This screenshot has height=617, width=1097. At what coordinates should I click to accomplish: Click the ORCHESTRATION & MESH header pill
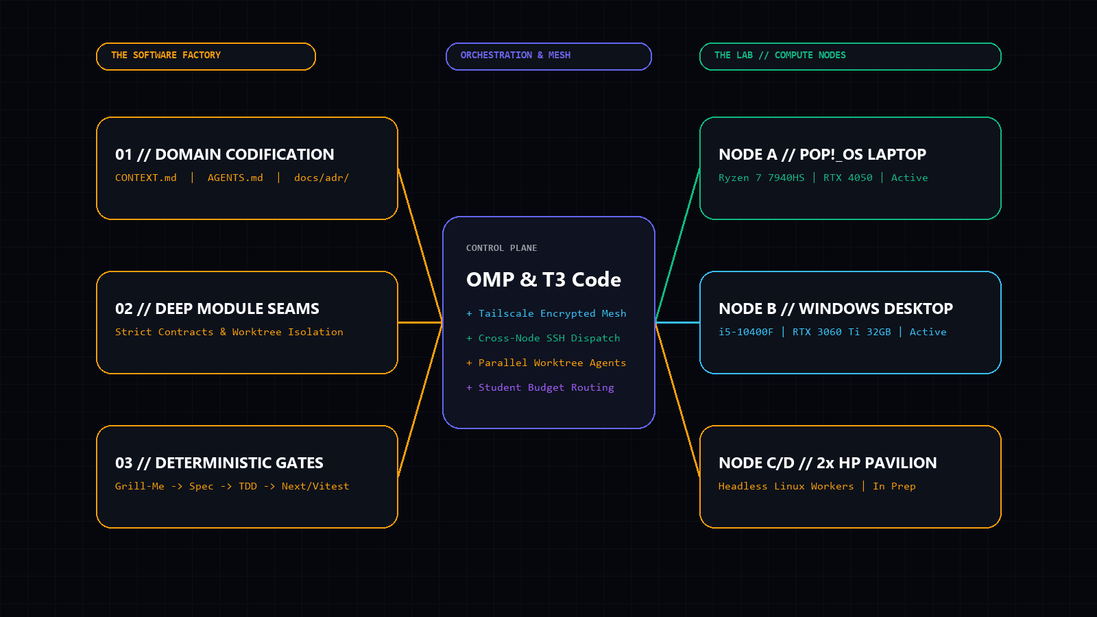pos(548,56)
